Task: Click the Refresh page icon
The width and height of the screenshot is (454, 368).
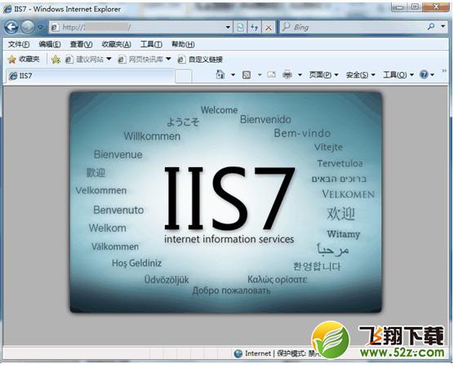Action: click(254, 27)
